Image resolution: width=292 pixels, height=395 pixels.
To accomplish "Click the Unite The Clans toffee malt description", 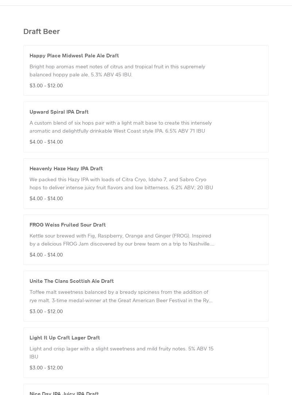I will click(x=121, y=296).
